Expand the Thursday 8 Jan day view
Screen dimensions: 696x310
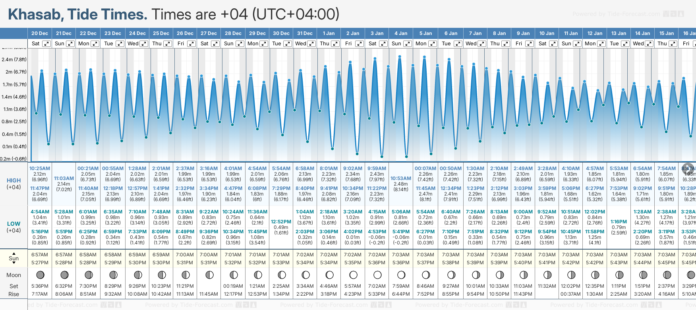[x=506, y=44]
